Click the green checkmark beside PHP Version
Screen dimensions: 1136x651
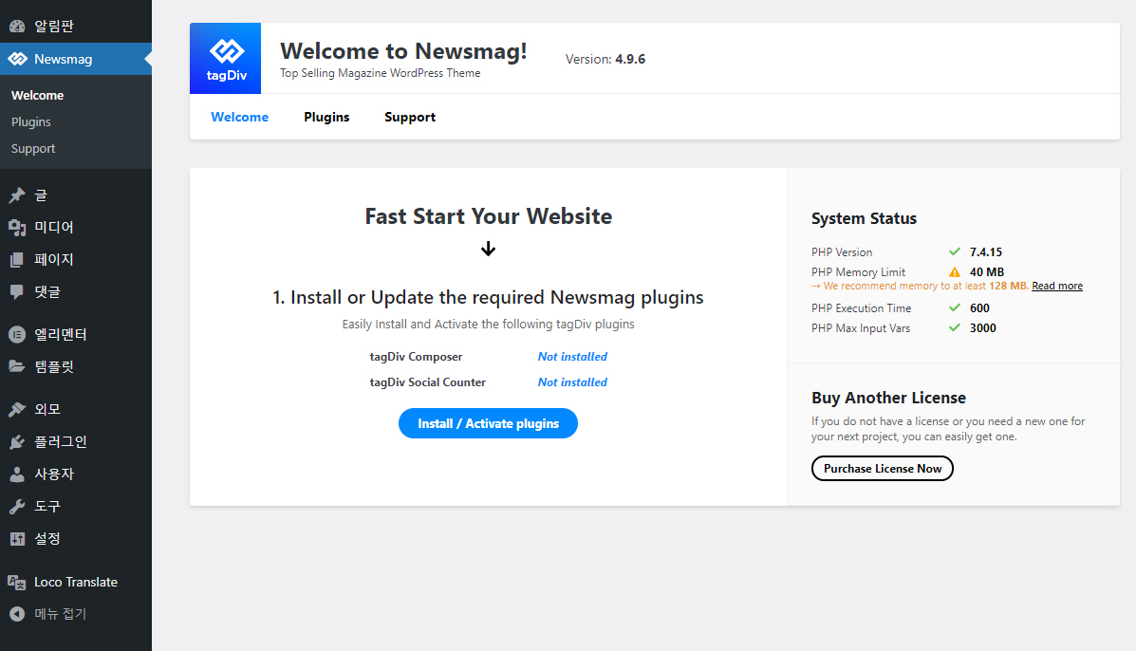(955, 252)
